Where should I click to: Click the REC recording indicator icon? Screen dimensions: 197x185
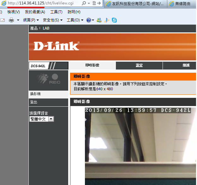click(55, 79)
